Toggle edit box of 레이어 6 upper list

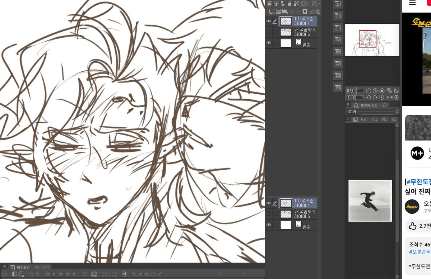click(x=275, y=32)
